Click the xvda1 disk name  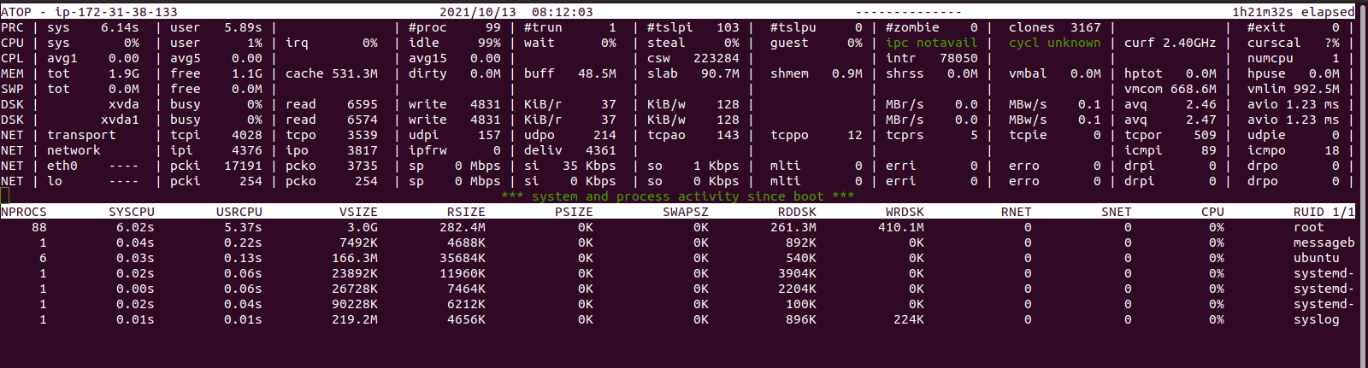coord(120,120)
